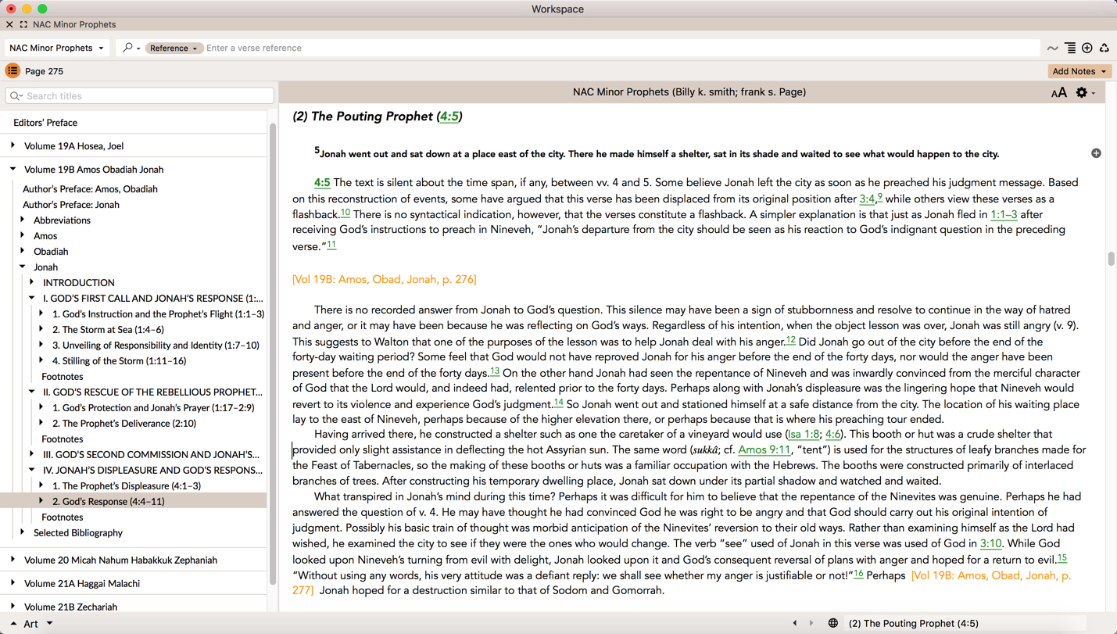Open footnote 12 superscript link
This screenshot has height=634, width=1117.
click(x=791, y=340)
